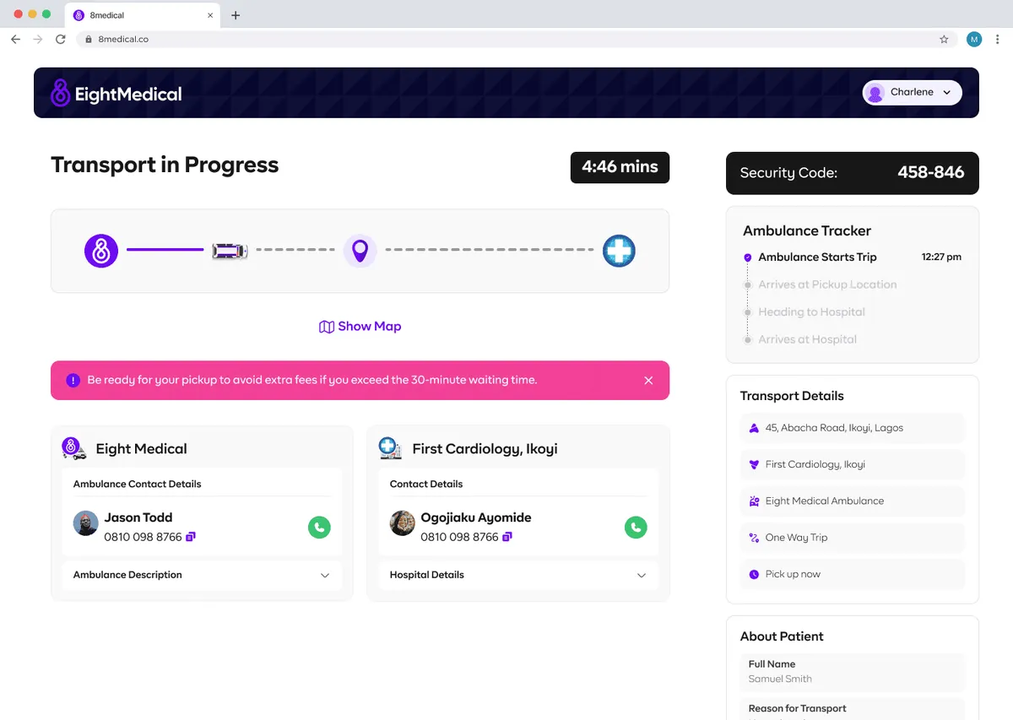
Task: Click the Transport in Progress heading
Action: tap(165, 165)
